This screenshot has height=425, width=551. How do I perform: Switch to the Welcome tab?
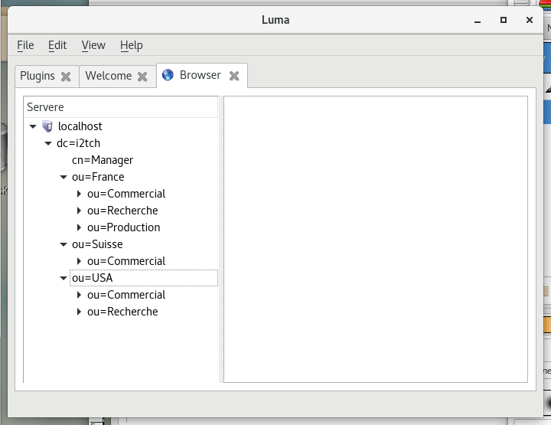(x=108, y=76)
